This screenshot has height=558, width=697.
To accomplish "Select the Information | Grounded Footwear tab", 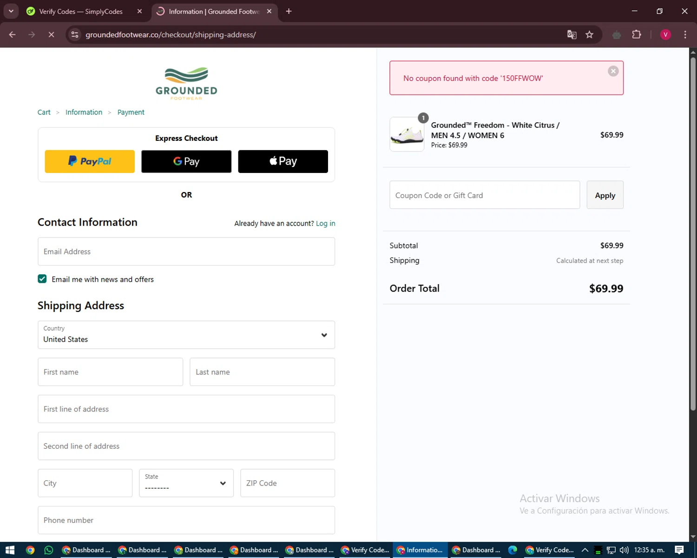I will click(214, 11).
